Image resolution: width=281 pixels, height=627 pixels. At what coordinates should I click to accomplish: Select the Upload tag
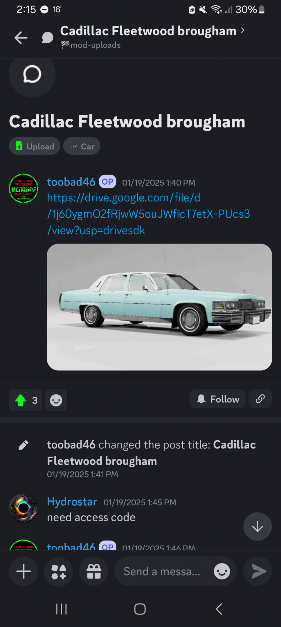click(x=35, y=146)
